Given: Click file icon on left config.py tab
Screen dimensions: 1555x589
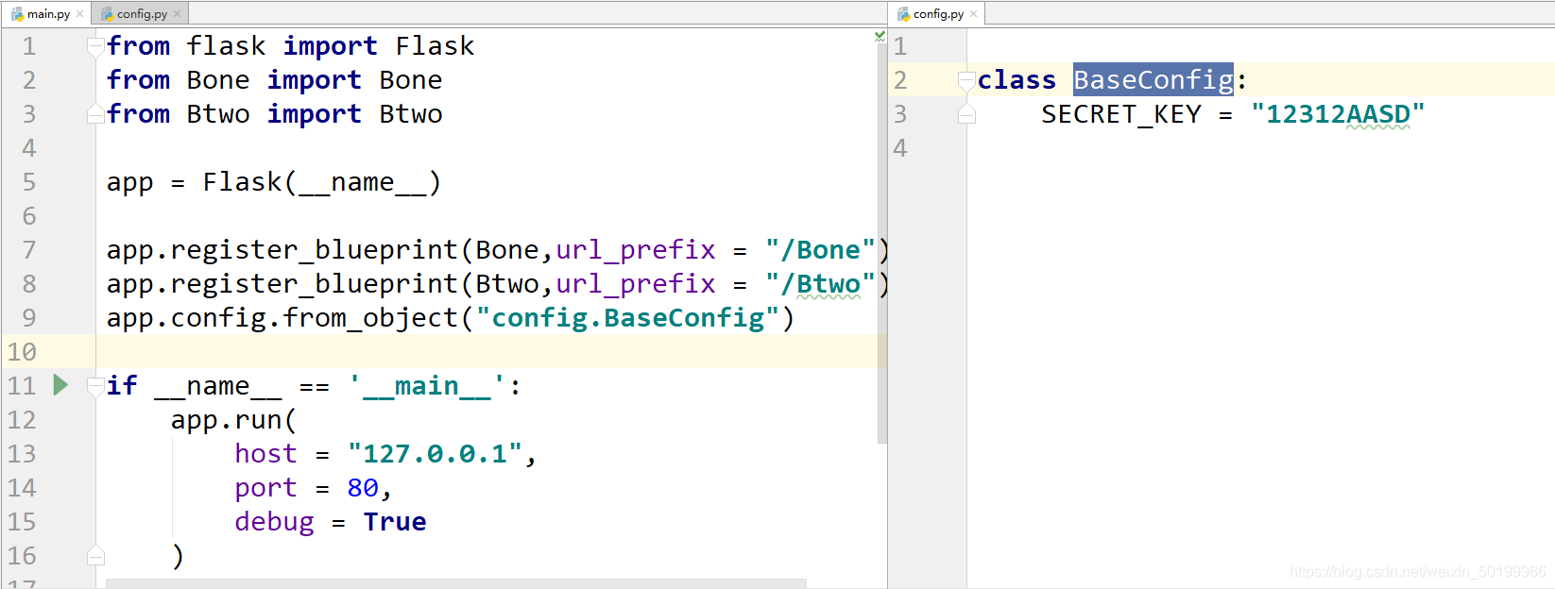Looking at the screenshot, I should click(107, 14).
